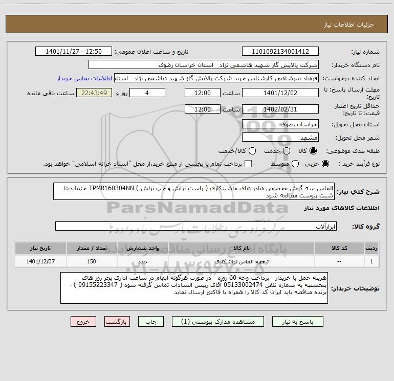Screen dimensions: 394x381
Task: Click the واحد شمارش column header
Action: (142, 248)
